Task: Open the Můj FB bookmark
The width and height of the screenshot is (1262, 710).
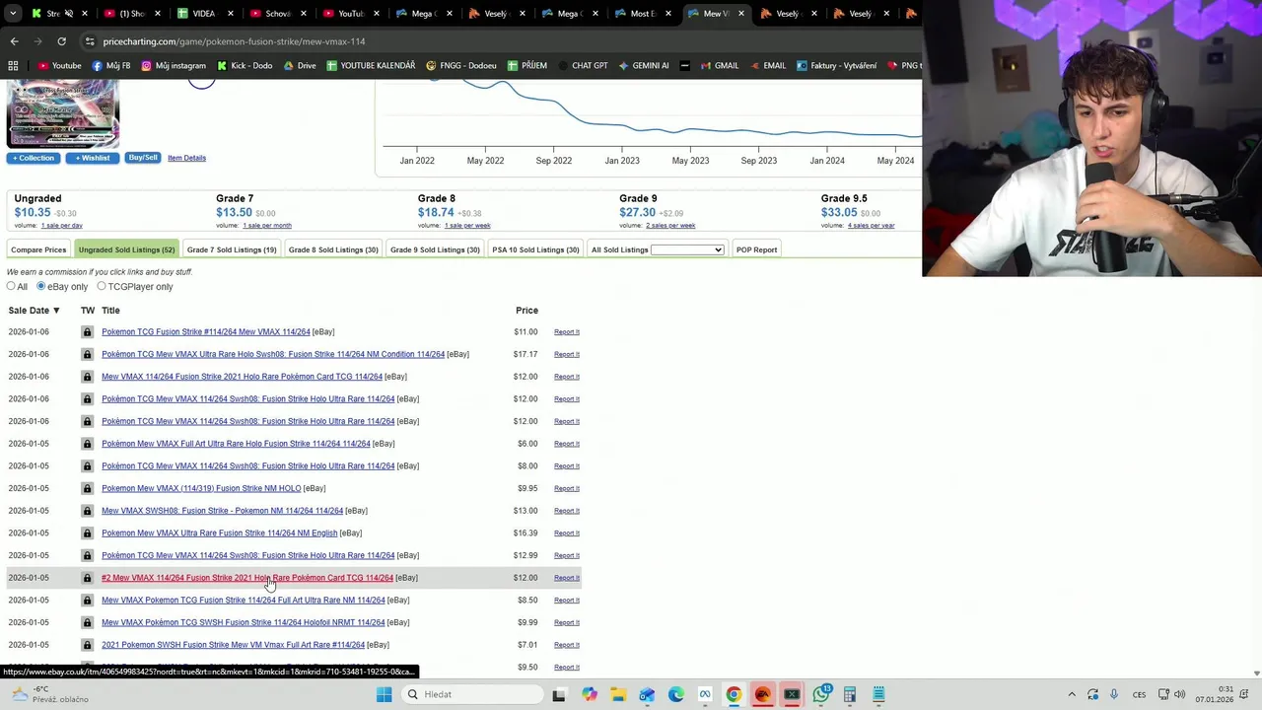Action: tap(110, 65)
